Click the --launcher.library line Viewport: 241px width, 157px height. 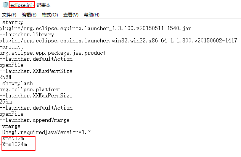pos(27,34)
